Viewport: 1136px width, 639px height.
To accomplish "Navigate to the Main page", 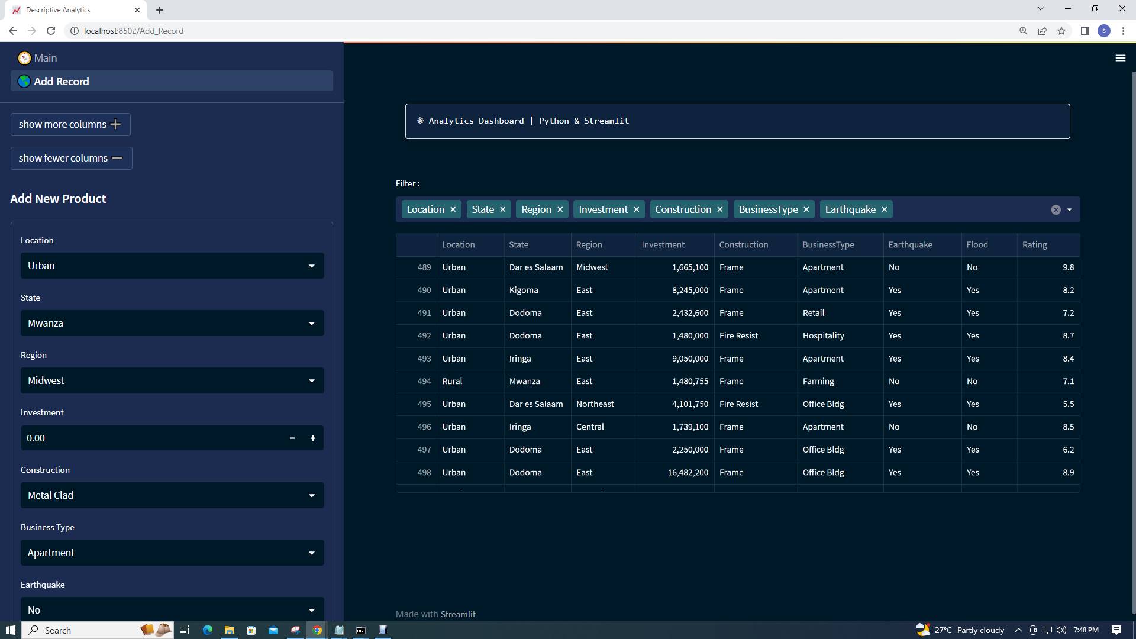I will (44, 57).
